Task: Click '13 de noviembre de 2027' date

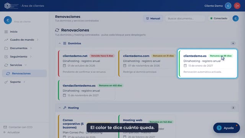Action: 83,95
